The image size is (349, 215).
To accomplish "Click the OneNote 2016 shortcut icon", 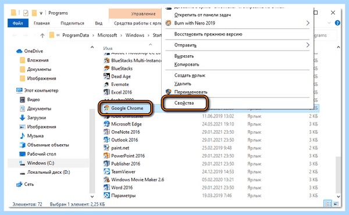I will tap(106, 132).
